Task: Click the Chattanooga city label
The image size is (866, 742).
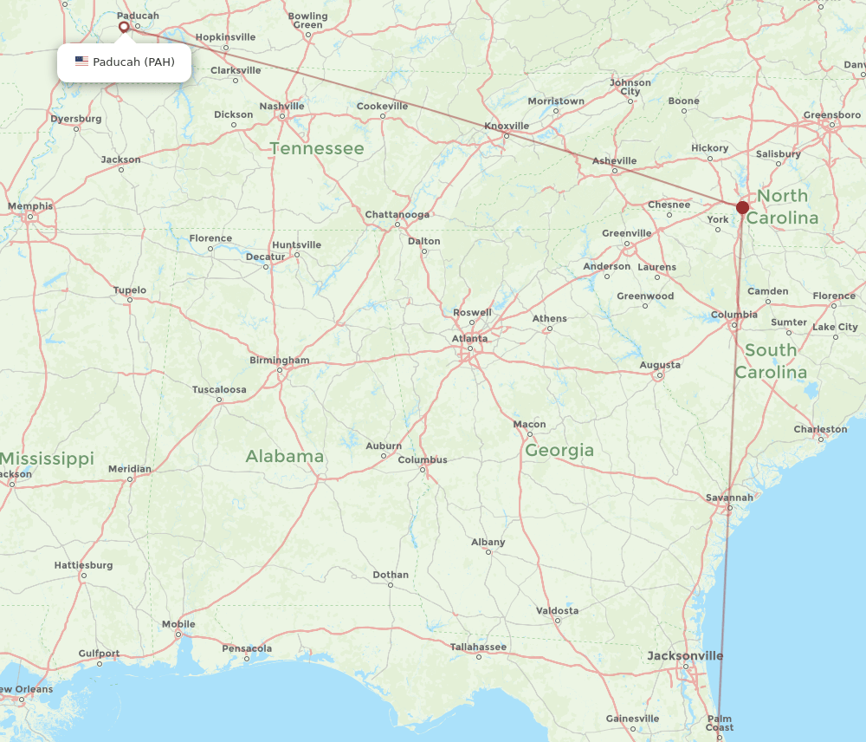Action: pos(397,214)
